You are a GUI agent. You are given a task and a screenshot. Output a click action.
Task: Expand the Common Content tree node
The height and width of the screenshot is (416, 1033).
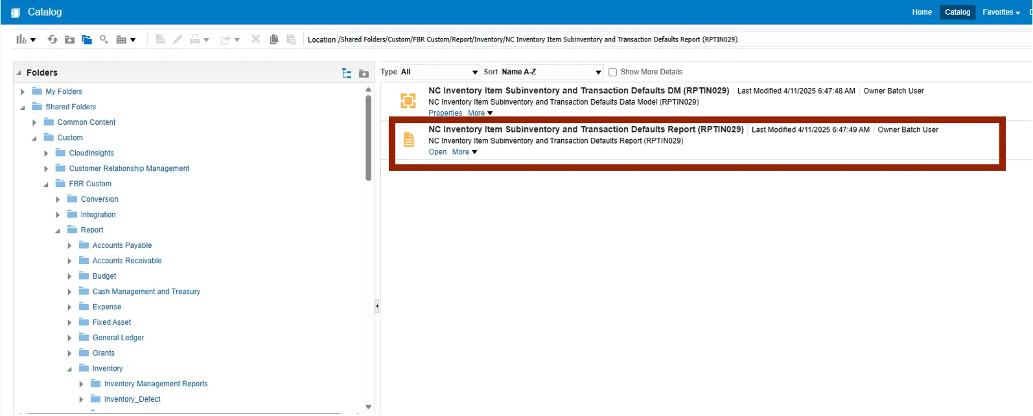coord(34,122)
